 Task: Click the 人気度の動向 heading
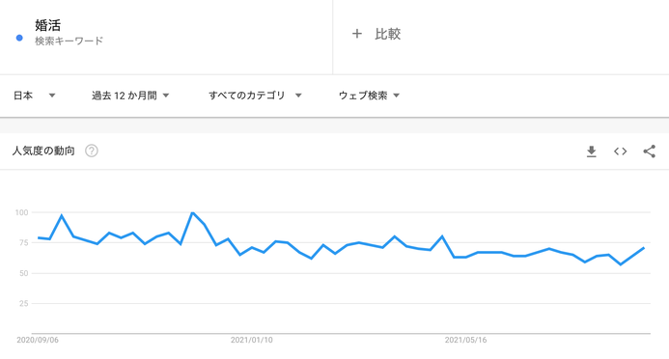43,151
